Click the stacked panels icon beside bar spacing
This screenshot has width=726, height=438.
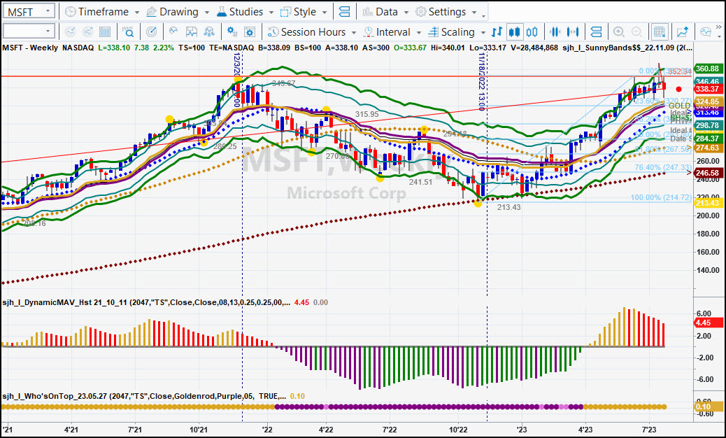pos(596,32)
